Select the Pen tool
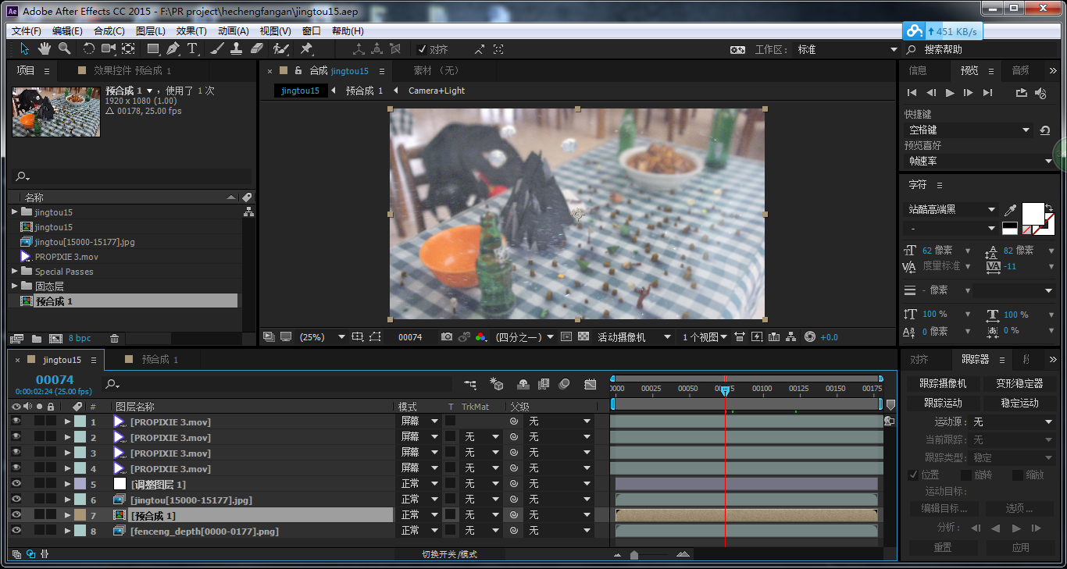The image size is (1067, 569). coord(173,49)
